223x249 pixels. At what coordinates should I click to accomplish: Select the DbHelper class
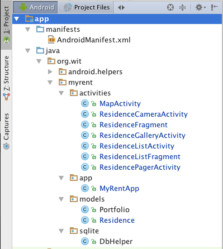tap(116, 241)
